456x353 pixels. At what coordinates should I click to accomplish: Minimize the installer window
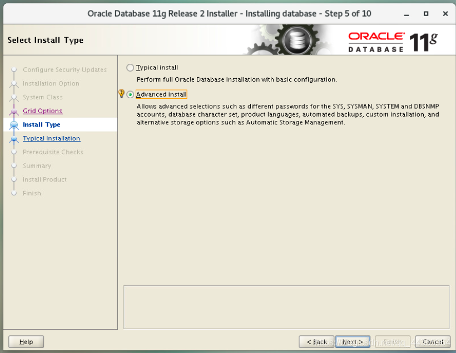(x=407, y=14)
